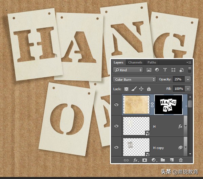The height and width of the screenshot is (179, 203).
Task: Filter layers by type (T) icon
Action: (165, 70)
